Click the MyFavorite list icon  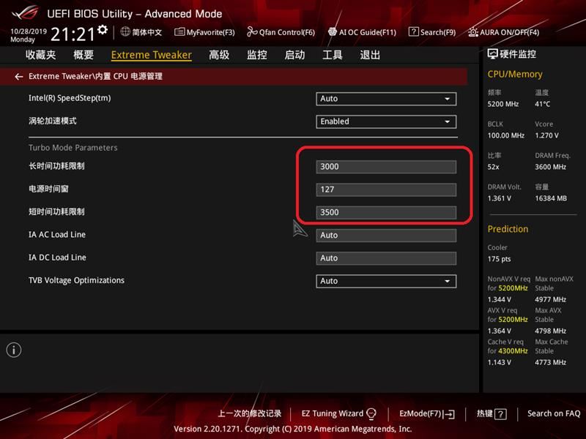coord(179,32)
